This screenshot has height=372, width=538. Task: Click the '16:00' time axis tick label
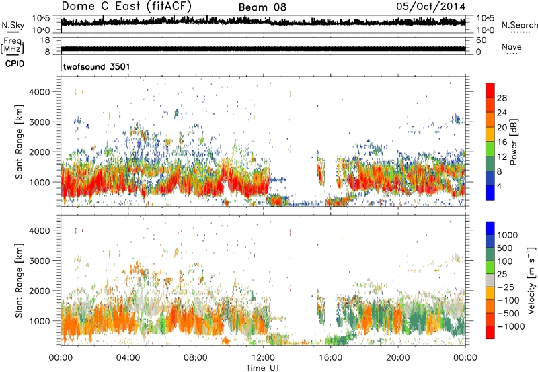click(x=330, y=358)
